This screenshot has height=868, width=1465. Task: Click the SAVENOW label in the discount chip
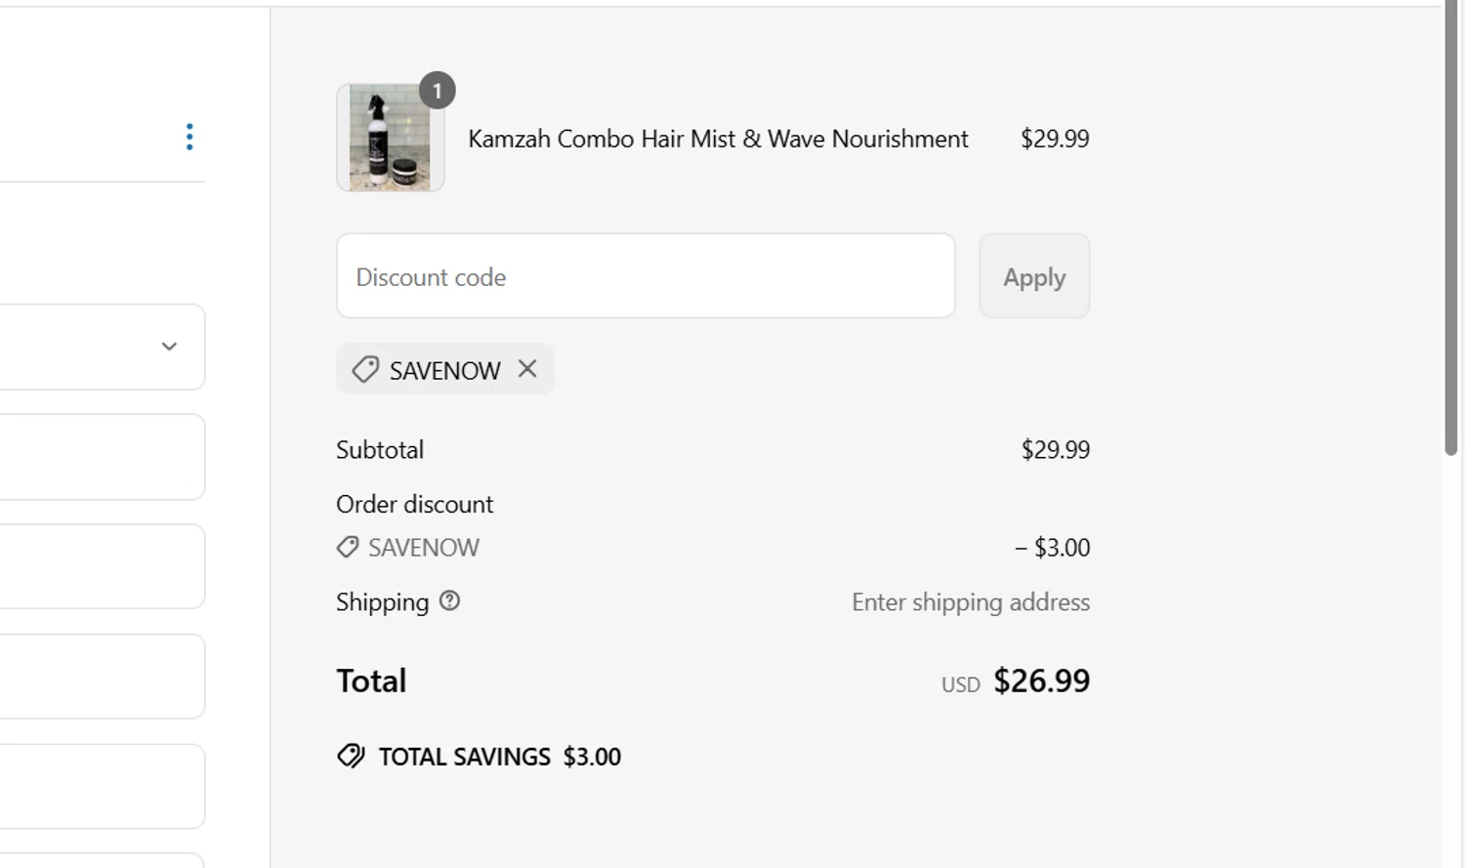coord(444,371)
